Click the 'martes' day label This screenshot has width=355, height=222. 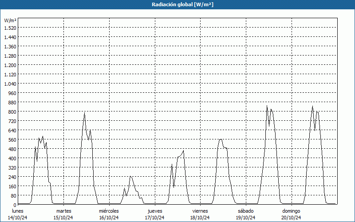63,211
